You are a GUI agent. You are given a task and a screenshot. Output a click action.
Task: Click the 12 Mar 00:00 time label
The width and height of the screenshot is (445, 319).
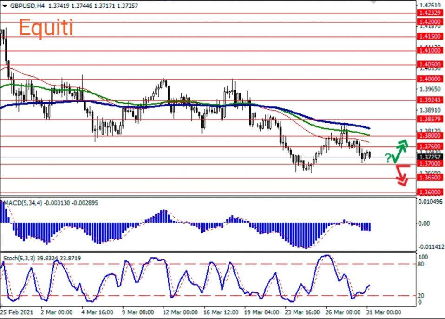(x=181, y=312)
